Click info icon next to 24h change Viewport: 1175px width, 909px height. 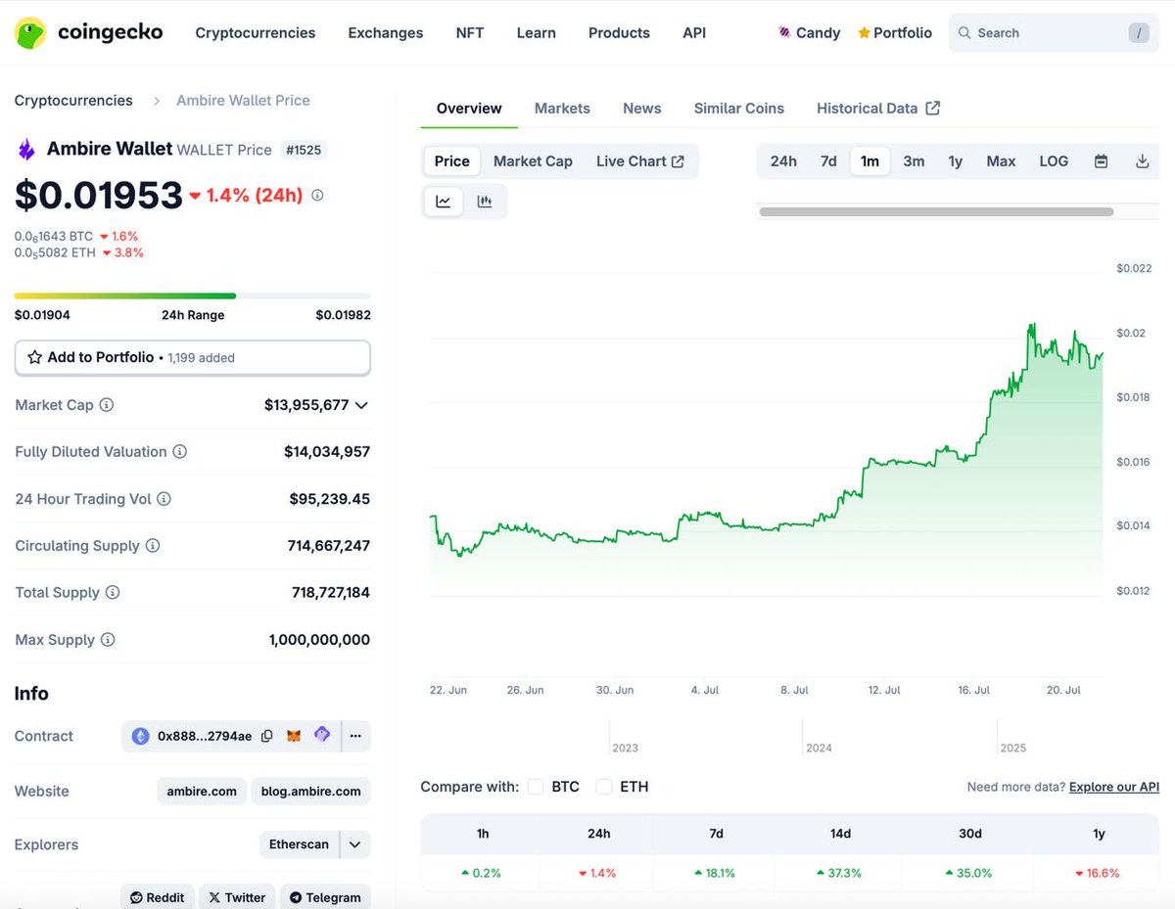tap(317, 195)
